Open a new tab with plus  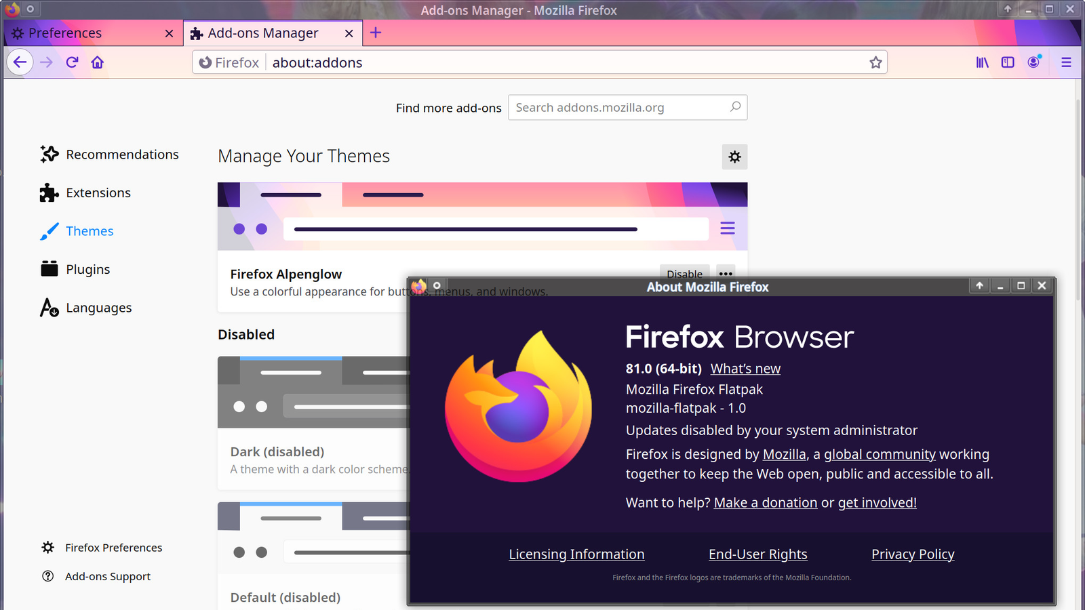click(376, 33)
